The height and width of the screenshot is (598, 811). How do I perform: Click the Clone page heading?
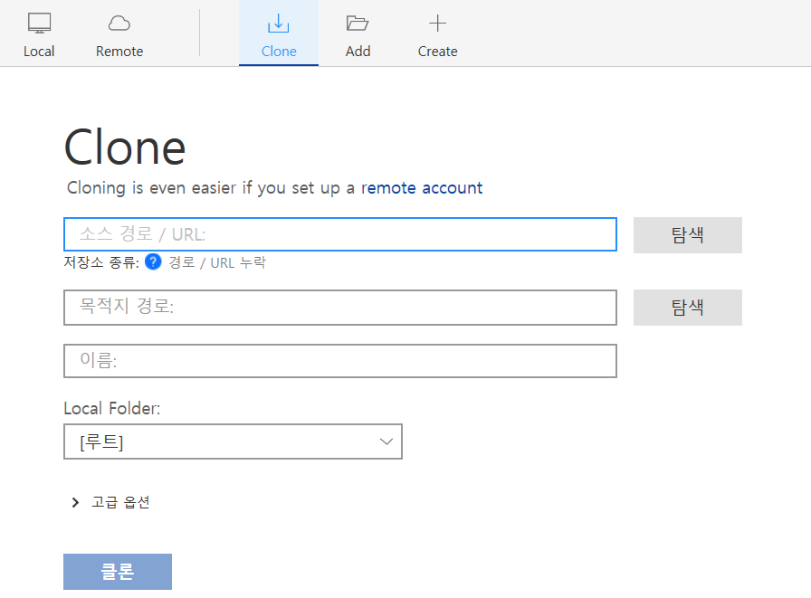point(125,147)
